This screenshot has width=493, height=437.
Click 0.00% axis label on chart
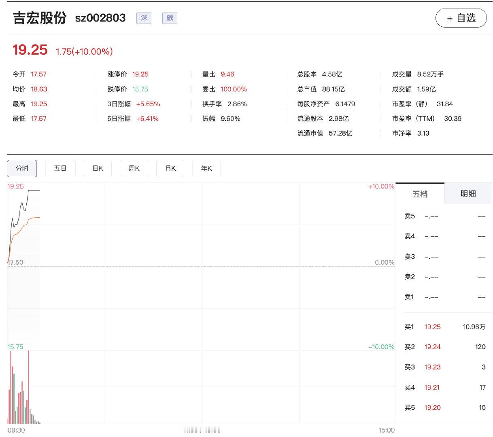[x=385, y=263]
